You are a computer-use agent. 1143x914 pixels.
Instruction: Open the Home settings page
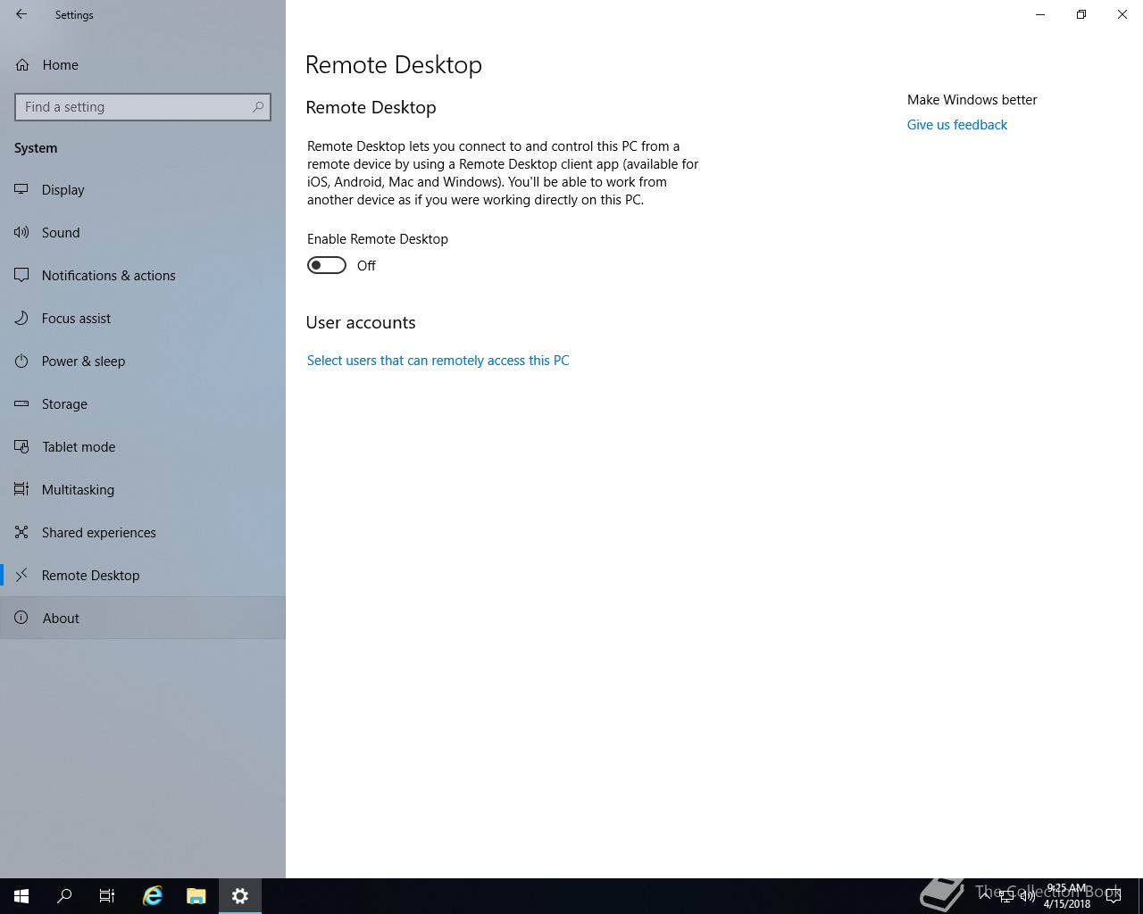[x=143, y=65]
